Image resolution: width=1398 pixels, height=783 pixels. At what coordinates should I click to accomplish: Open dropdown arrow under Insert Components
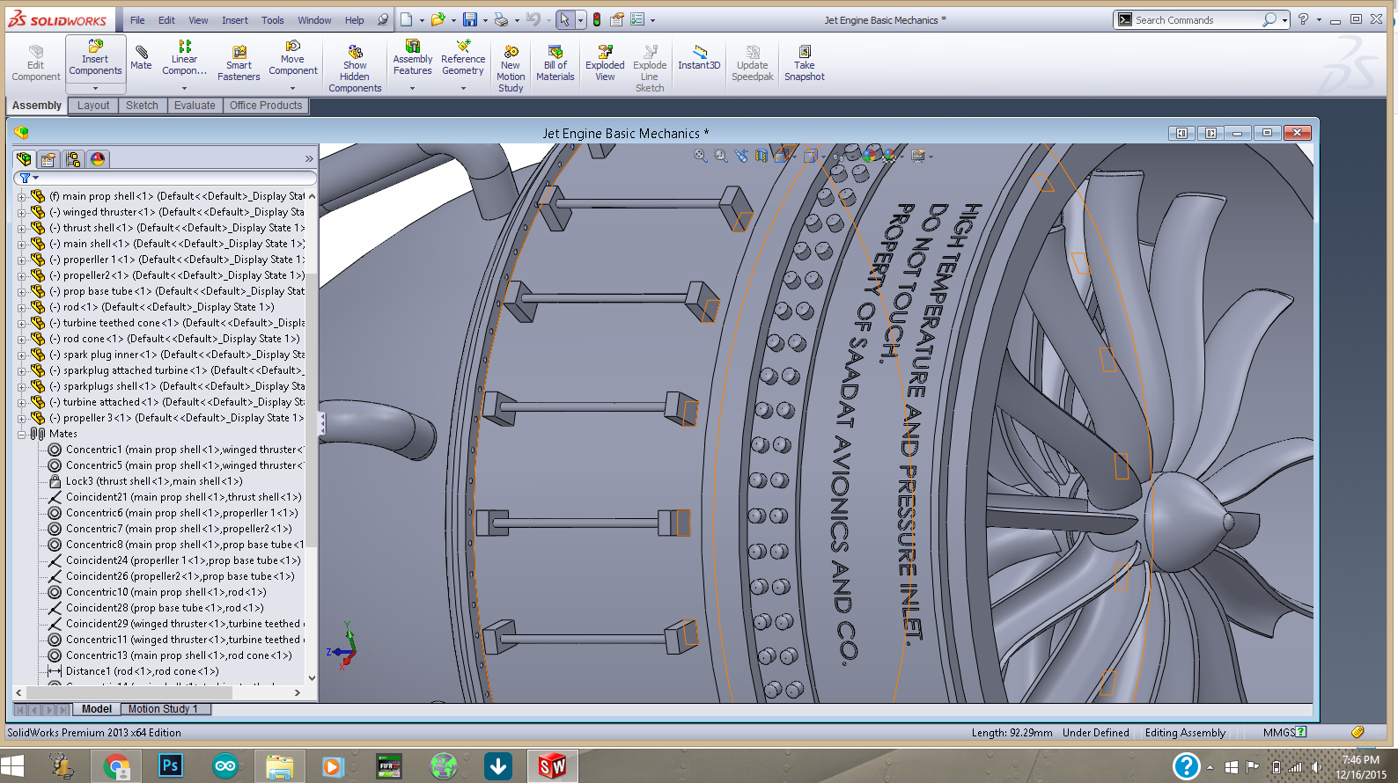coord(95,88)
